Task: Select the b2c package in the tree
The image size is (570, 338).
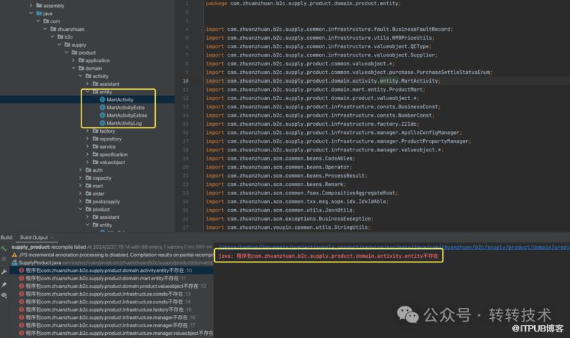Action: pos(69,37)
